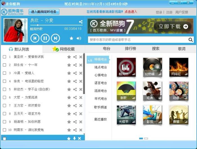Check the box for 大哲 - 为爱流浪

(5, 97)
